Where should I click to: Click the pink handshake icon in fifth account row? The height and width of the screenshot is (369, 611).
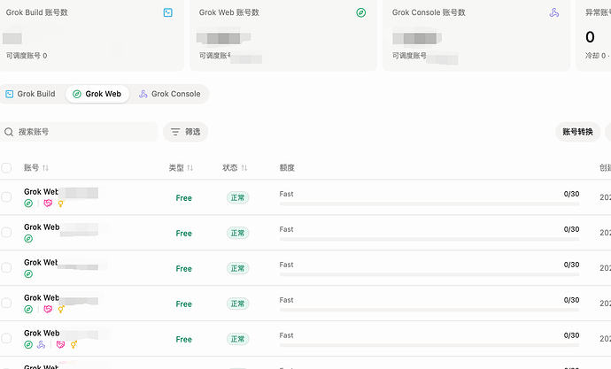point(60,344)
